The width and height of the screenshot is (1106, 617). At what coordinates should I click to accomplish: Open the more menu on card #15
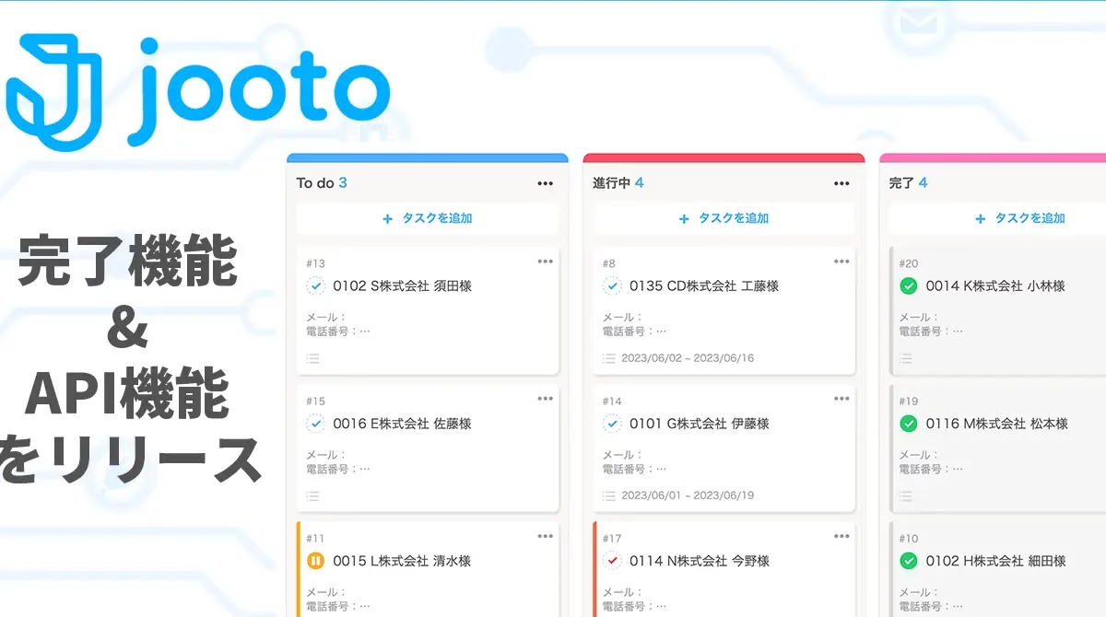pyautogui.click(x=546, y=399)
